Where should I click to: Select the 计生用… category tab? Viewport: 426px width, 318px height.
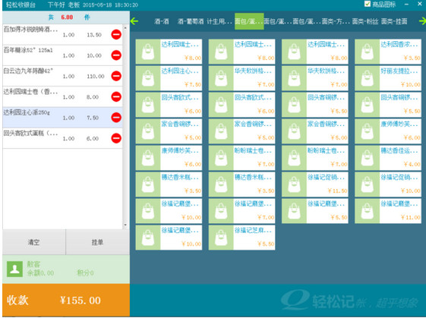(219, 21)
